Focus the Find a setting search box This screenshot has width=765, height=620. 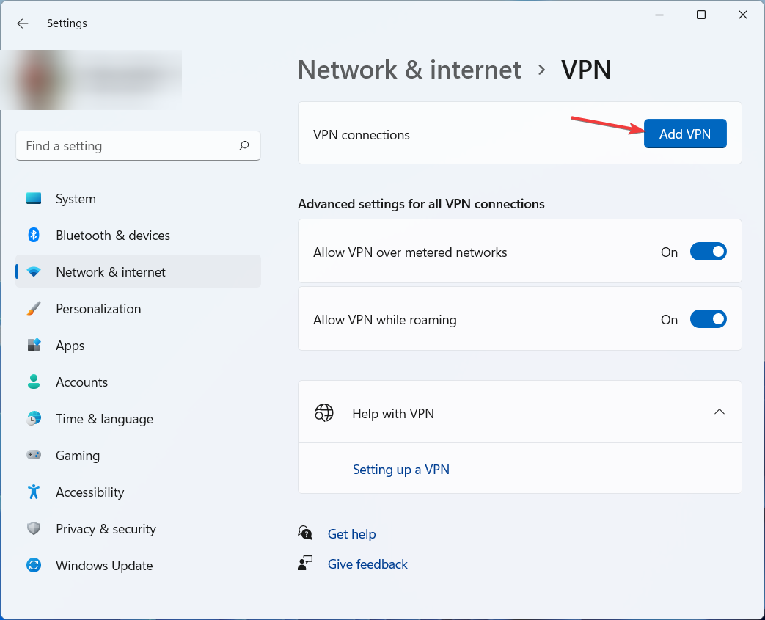point(128,146)
